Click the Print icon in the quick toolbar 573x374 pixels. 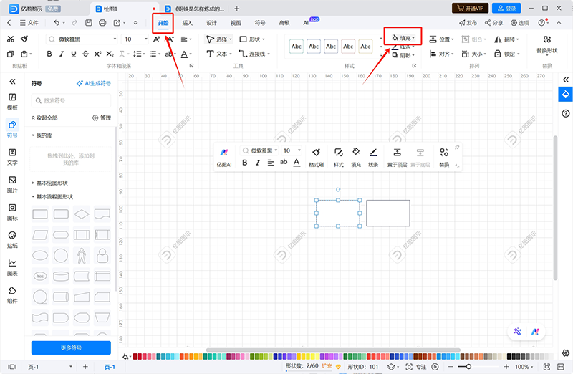pos(102,23)
